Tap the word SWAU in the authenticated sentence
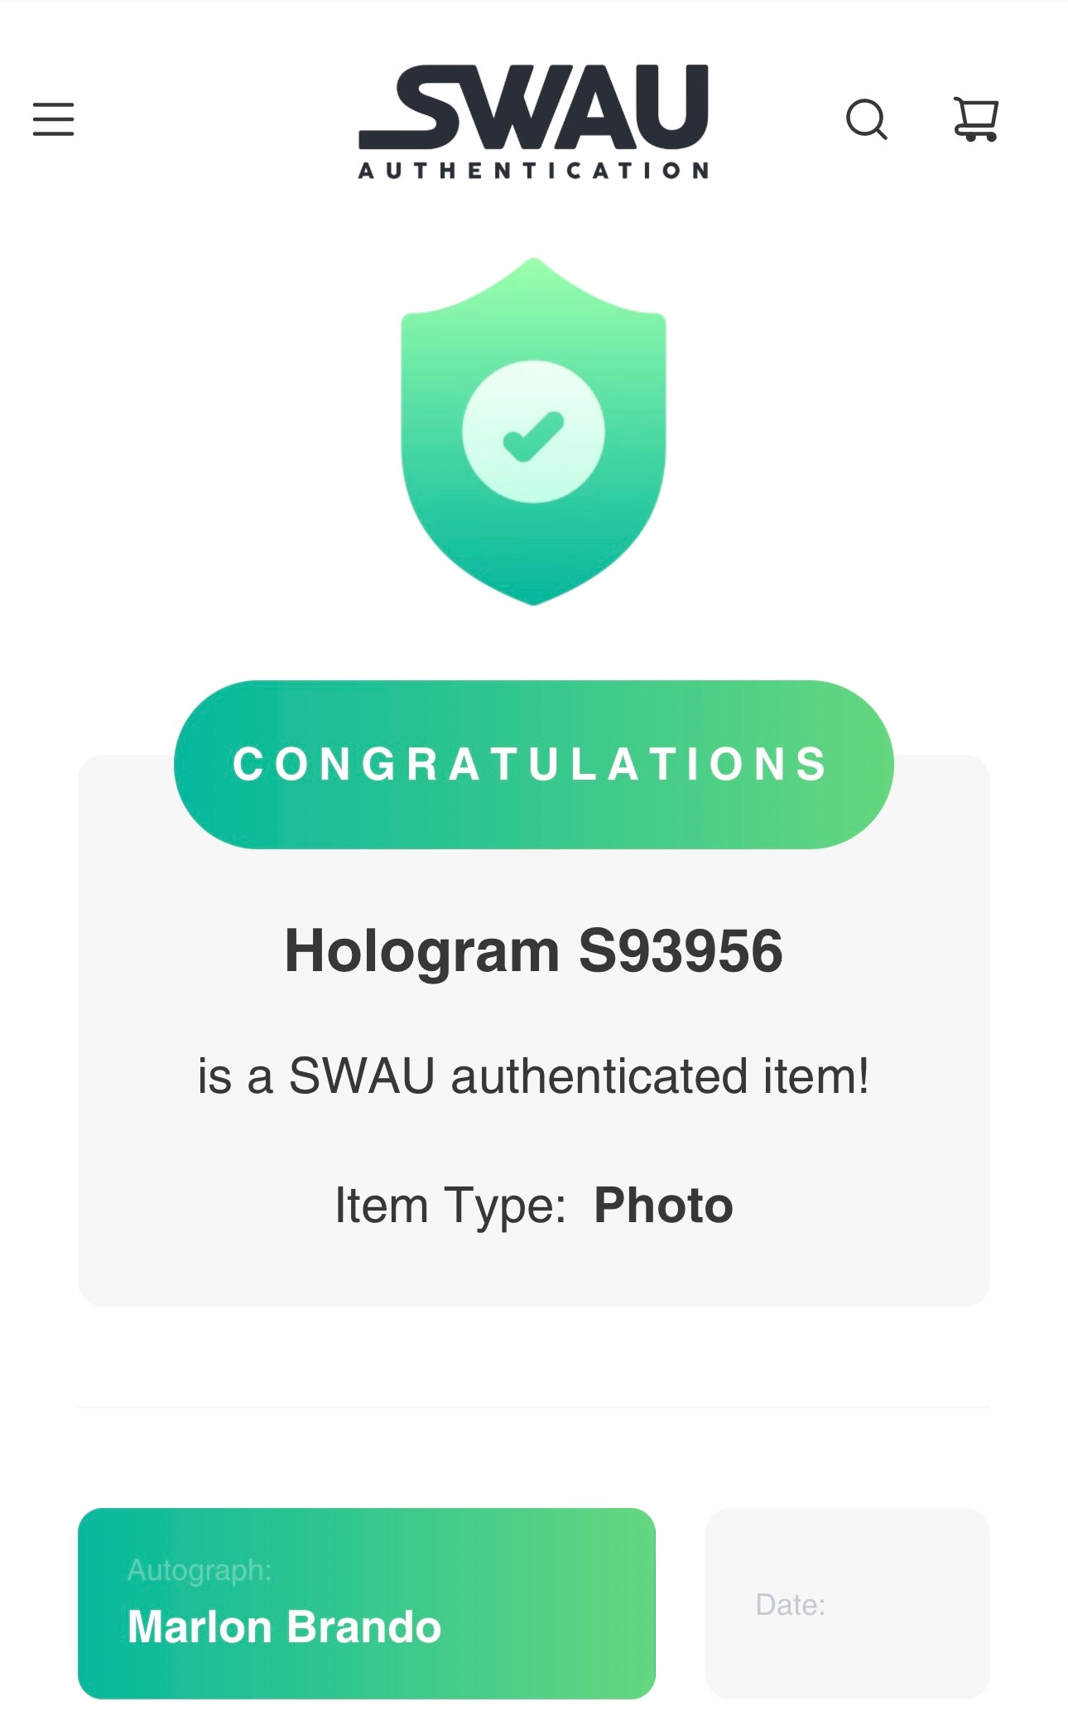Screen dimensions: 1068x1711 (362, 1076)
